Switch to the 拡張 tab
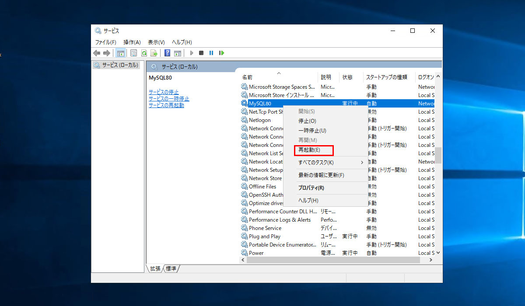Screen dimensions: 525x306 coord(155,268)
